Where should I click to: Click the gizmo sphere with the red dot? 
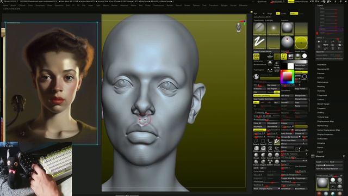[287, 42]
